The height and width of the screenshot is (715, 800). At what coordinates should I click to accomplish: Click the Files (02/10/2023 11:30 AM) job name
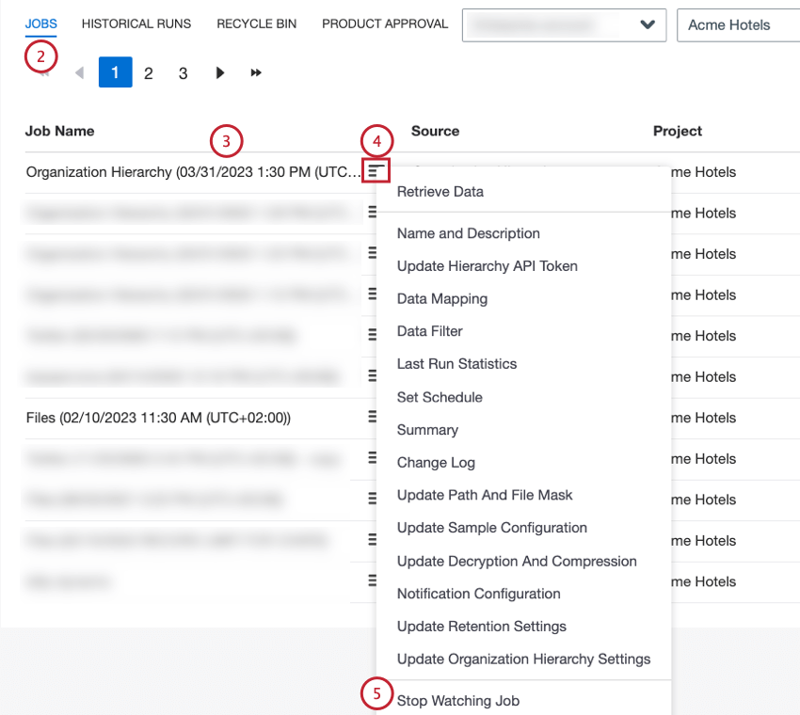[158, 418]
